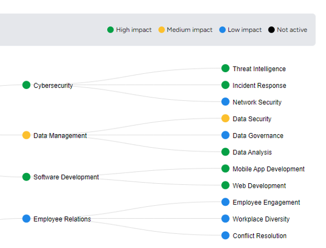Open the Incident Response tree item
The image size is (326, 248).
tap(259, 85)
